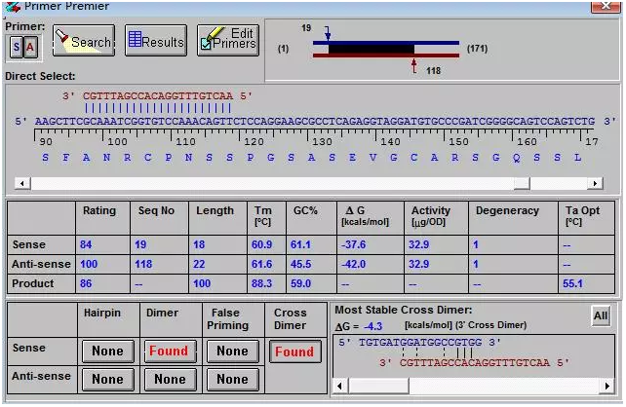The width and height of the screenshot is (626, 407).
Task: Select the Sense primer S toggle
Action: tap(16, 48)
